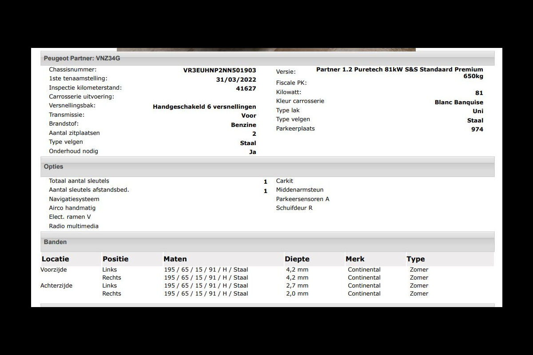Click the Type column header in Banden
The width and height of the screenshot is (533, 355).
point(416,259)
